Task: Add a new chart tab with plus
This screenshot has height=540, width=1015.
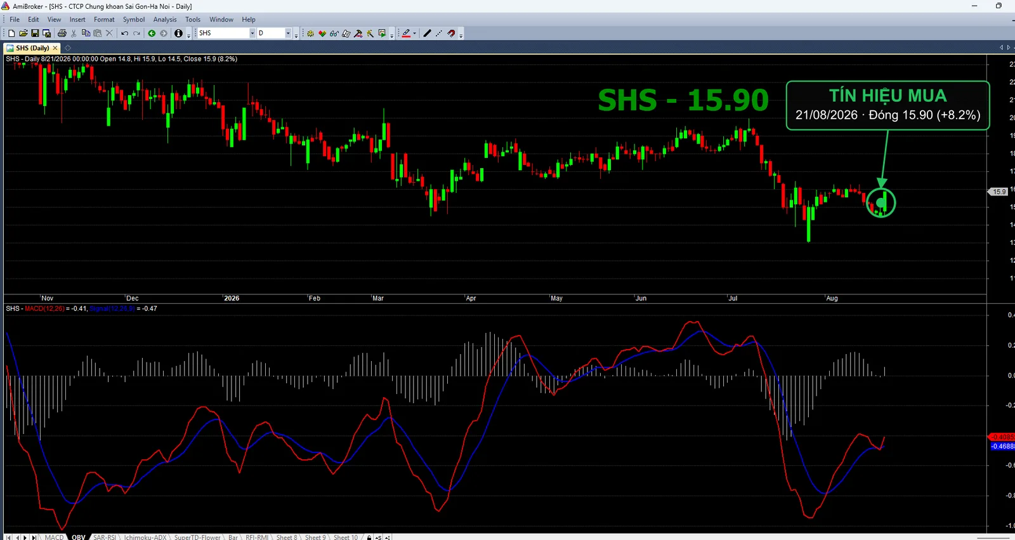Action: click(68, 48)
